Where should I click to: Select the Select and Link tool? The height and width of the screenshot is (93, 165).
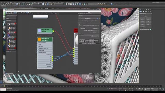pos(6,4)
